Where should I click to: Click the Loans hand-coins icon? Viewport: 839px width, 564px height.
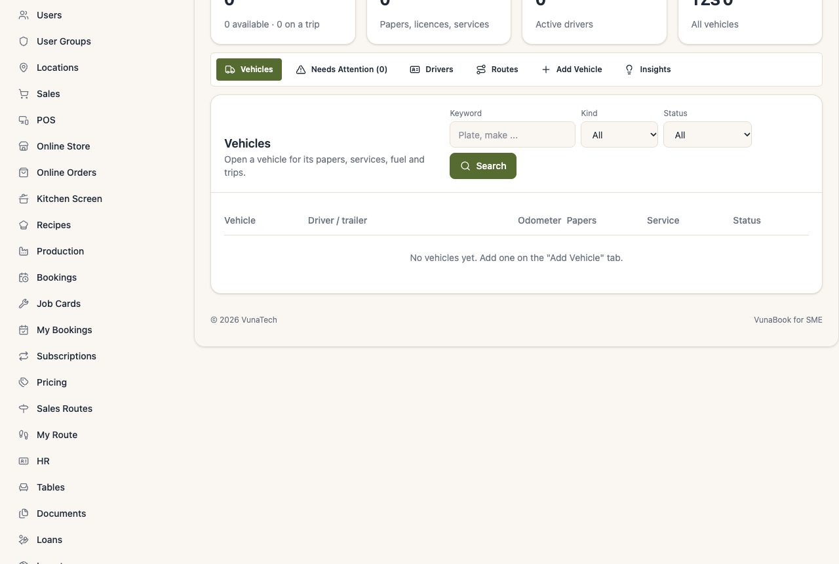click(24, 540)
